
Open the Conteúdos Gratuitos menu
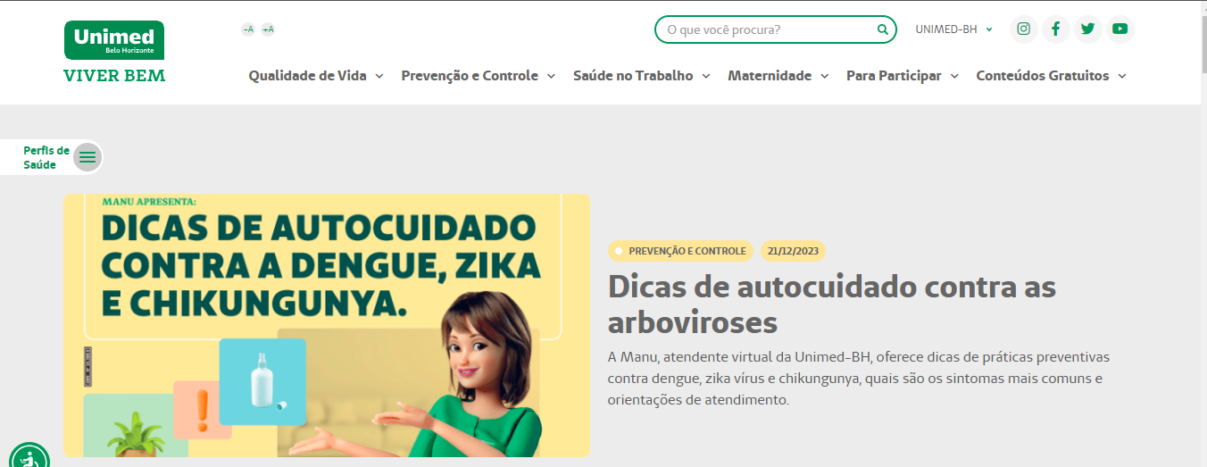point(1052,76)
